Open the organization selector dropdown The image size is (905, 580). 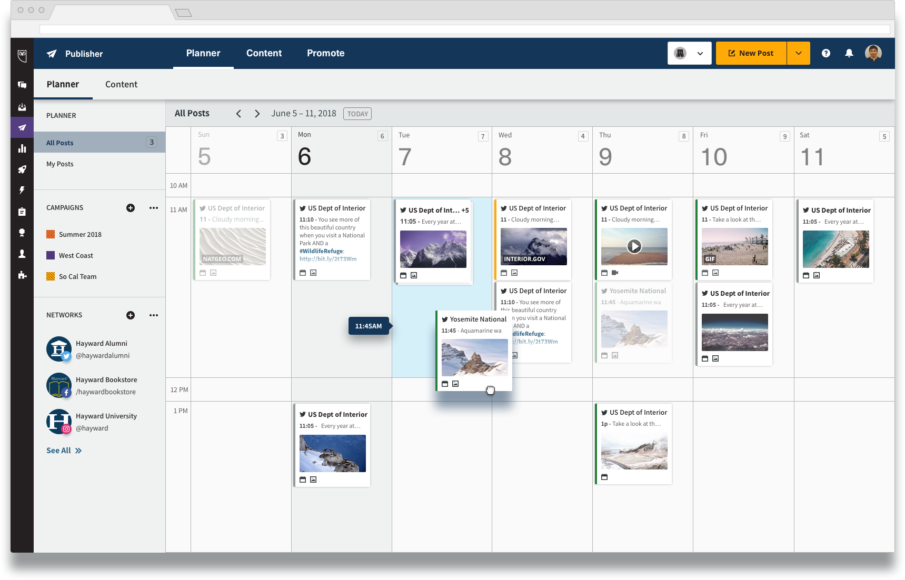(690, 53)
